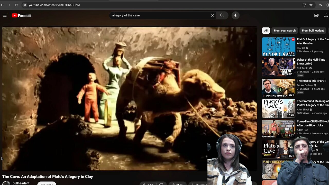Dislike the video with thumbs down
The height and width of the screenshot is (185, 329).
tap(161, 184)
